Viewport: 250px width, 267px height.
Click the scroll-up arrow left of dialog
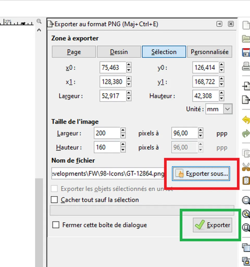click(x=39, y=30)
